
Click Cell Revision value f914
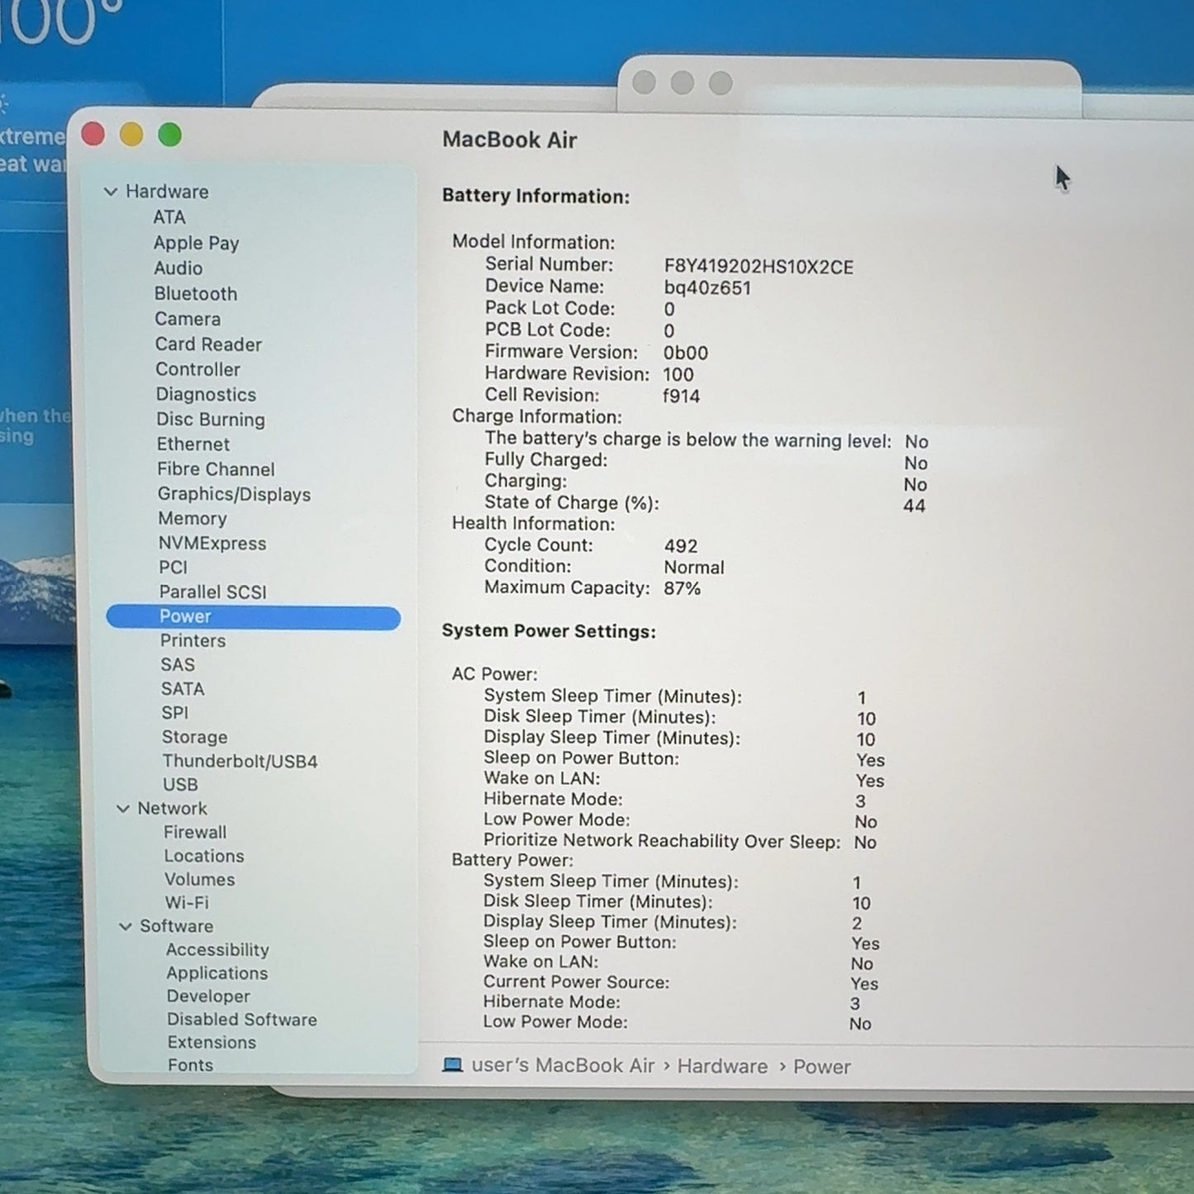[682, 396]
